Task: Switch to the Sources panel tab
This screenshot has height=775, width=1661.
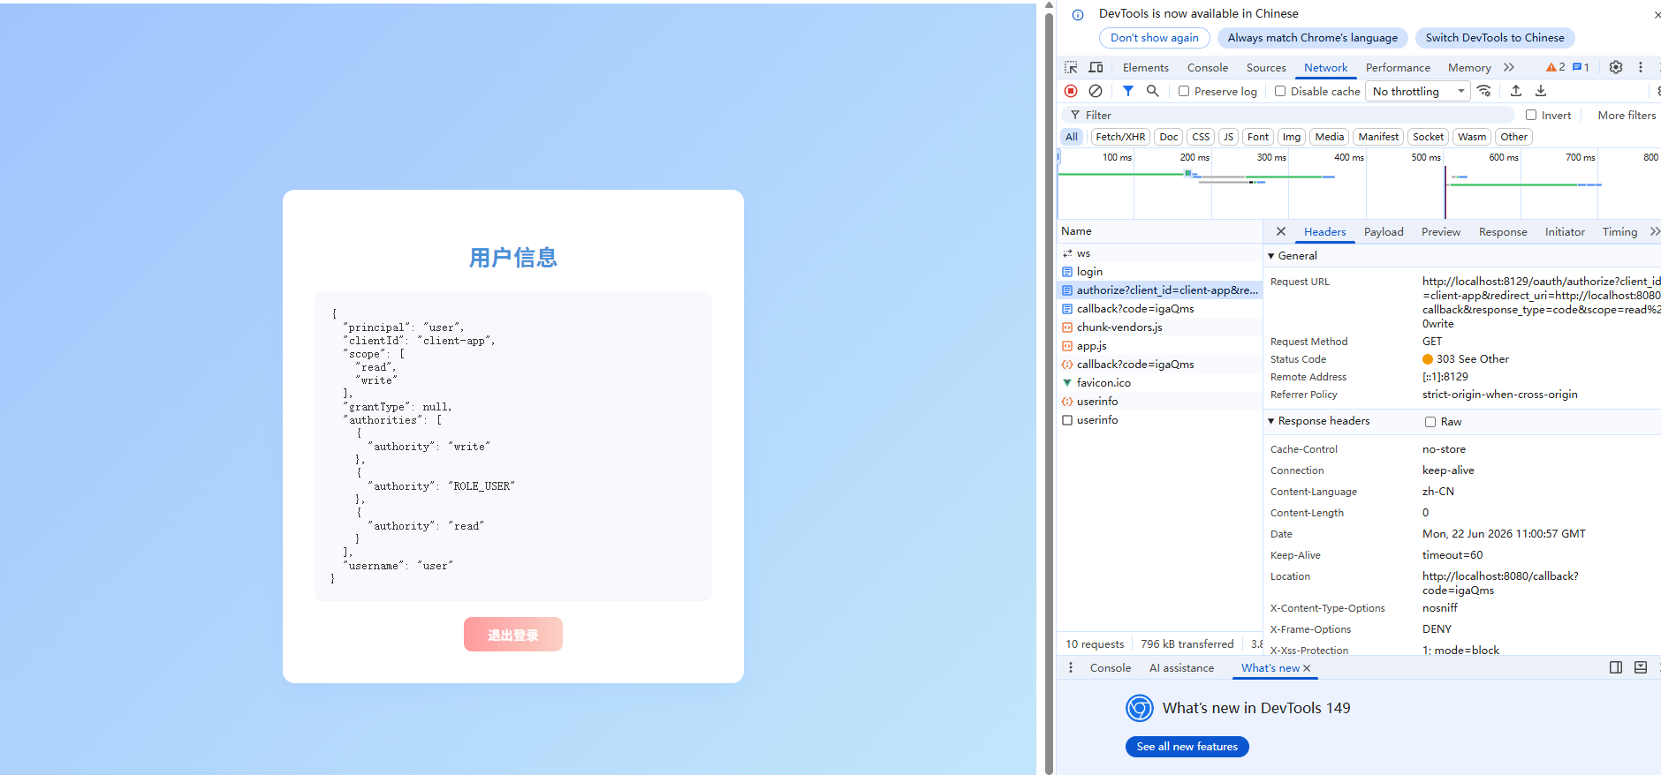Action: 1266,67
